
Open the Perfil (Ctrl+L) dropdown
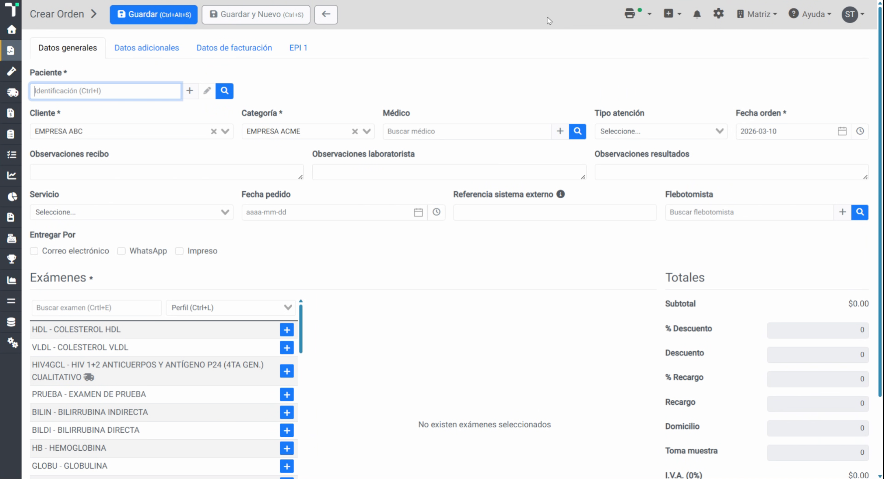pos(231,308)
